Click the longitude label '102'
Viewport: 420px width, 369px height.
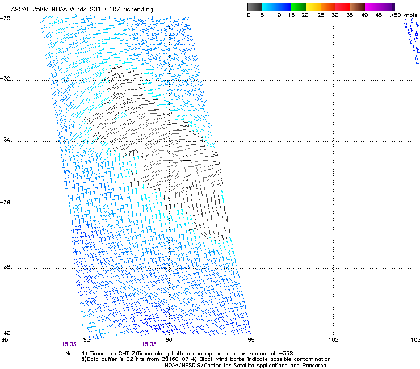pyautogui.click(x=333, y=340)
